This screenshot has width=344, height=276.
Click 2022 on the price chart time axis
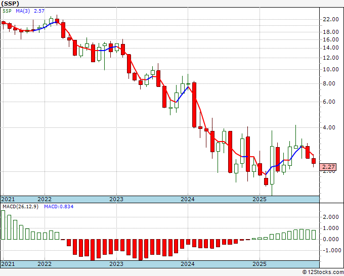tap(45, 199)
